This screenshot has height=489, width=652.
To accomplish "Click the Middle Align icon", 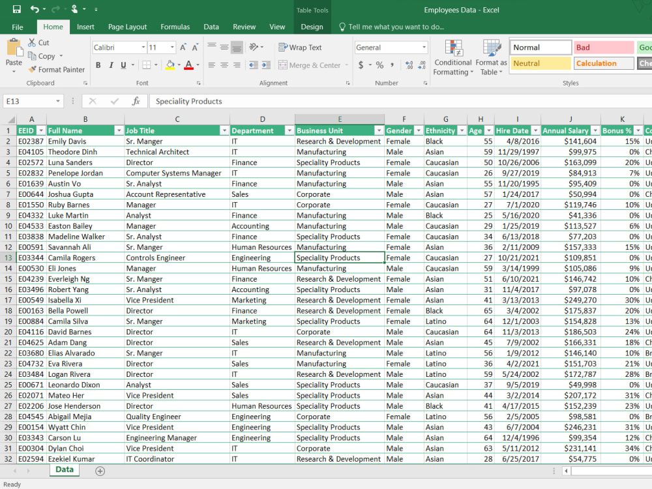I will click(x=224, y=47).
